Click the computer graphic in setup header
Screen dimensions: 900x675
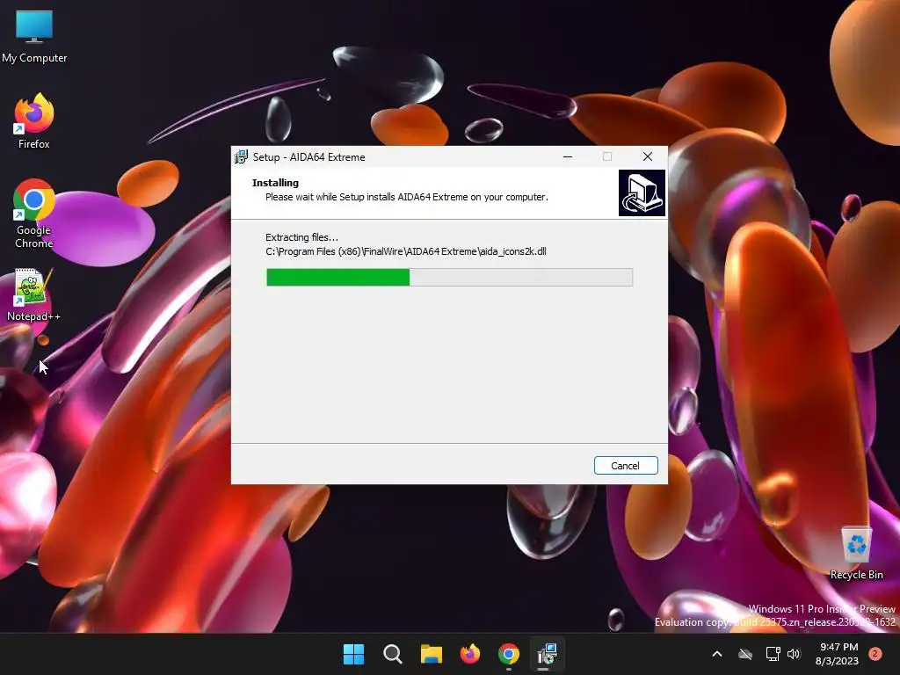tap(642, 192)
